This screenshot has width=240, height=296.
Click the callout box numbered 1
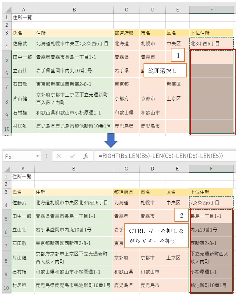tap(177, 55)
